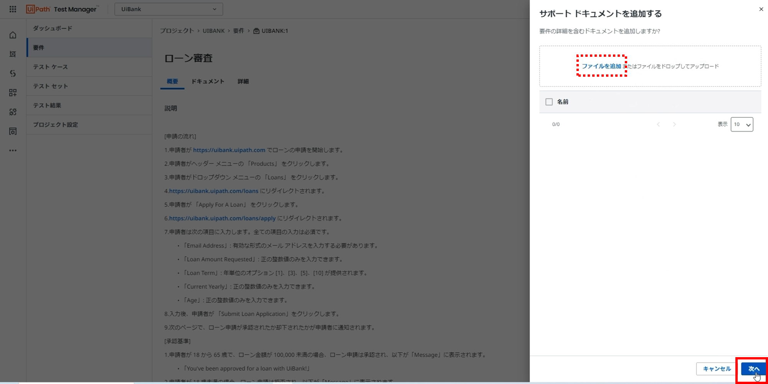This screenshot has height=384, width=768.
Task: Open プロジェクト設定 in the side menu
Action: [89, 124]
